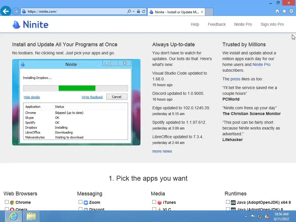Open the Help page link
This screenshot has width=296, height=222.
pos(195,24)
